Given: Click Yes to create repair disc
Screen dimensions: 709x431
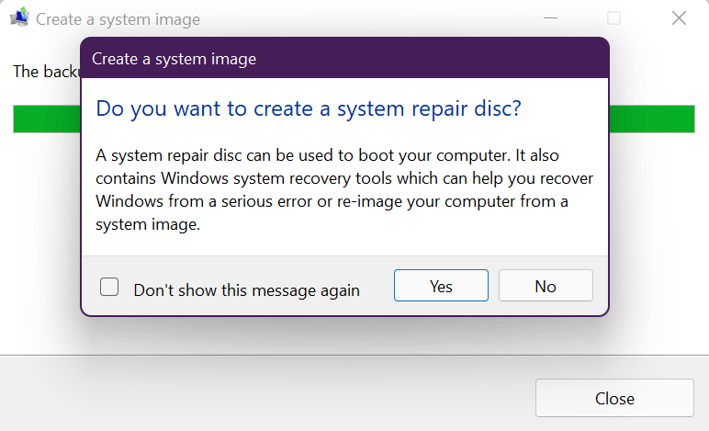Looking at the screenshot, I should [441, 286].
